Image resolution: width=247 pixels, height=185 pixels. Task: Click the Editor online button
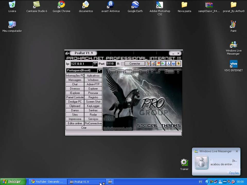tap(75, 123)
